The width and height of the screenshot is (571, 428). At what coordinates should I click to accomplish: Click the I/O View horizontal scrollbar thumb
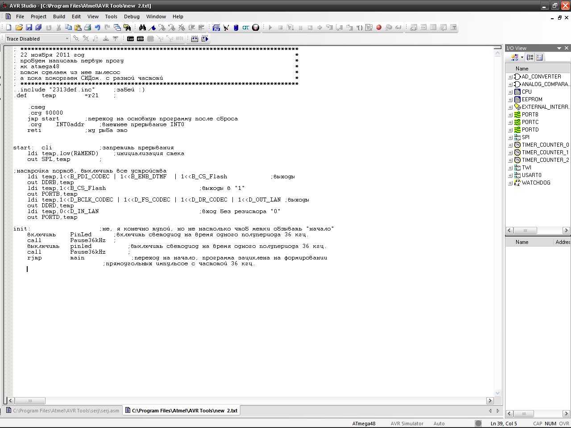click(525, 230)
